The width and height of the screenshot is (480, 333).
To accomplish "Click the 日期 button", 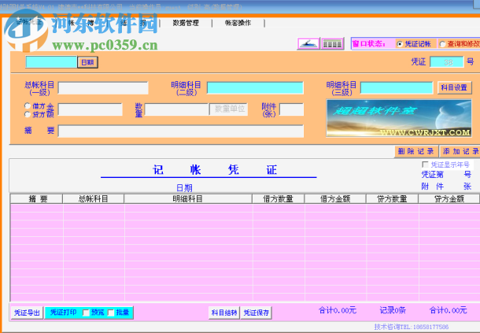I will pos(87,62).
